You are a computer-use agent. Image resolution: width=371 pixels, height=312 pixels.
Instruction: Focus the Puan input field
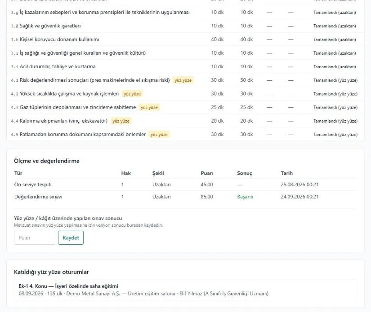click(35, 237)
